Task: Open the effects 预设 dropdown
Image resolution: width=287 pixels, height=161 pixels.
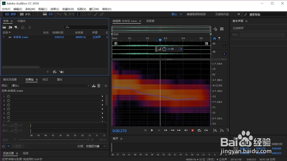Action: 50,86
